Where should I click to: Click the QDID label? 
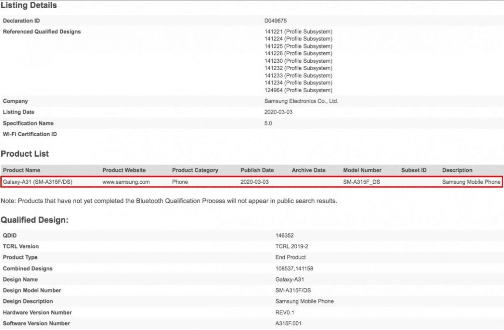[10, 235]
